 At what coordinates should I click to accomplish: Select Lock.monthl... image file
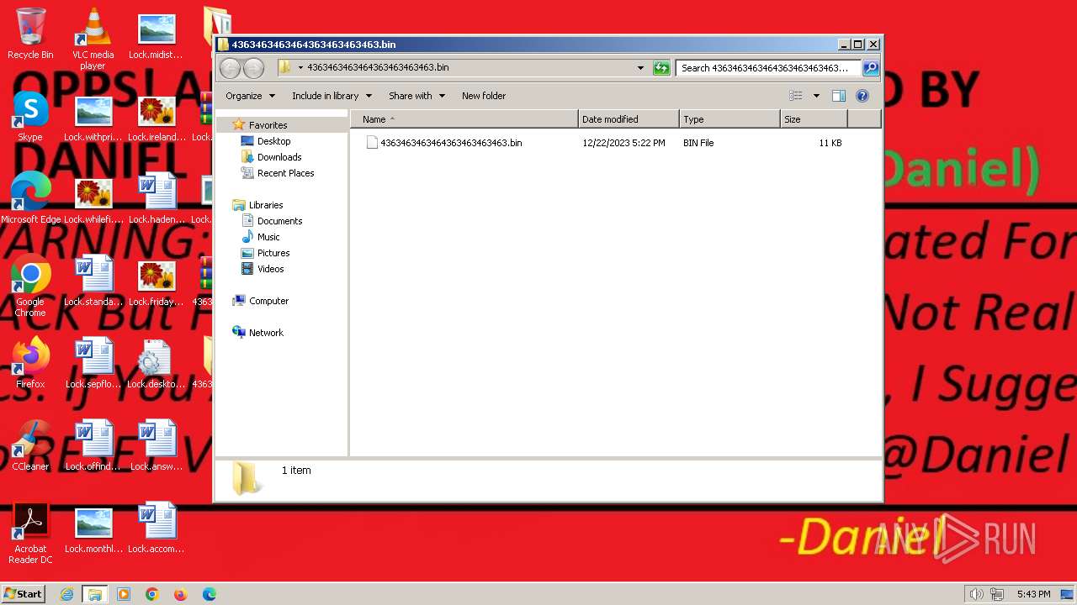tap(93, 530)
